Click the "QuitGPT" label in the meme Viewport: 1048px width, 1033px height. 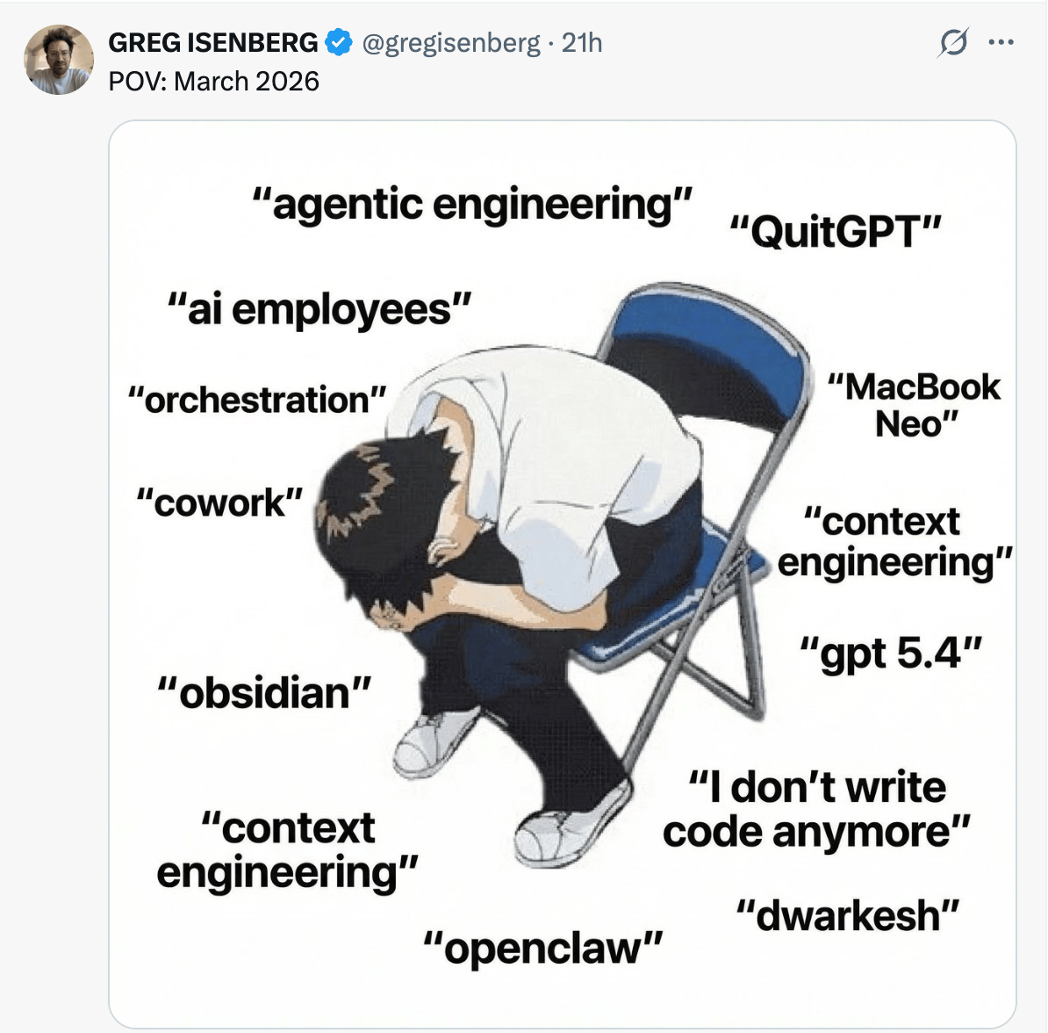pos(836,232)
